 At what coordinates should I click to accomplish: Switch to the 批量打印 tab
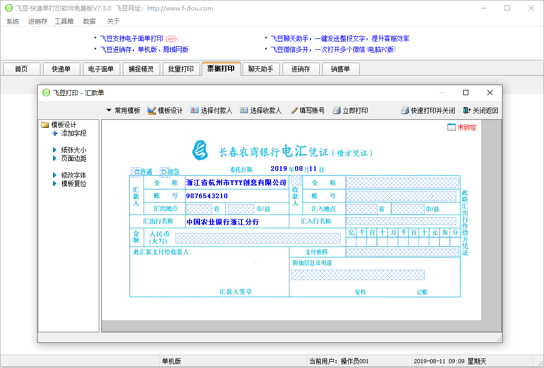[x=181, y=69]
